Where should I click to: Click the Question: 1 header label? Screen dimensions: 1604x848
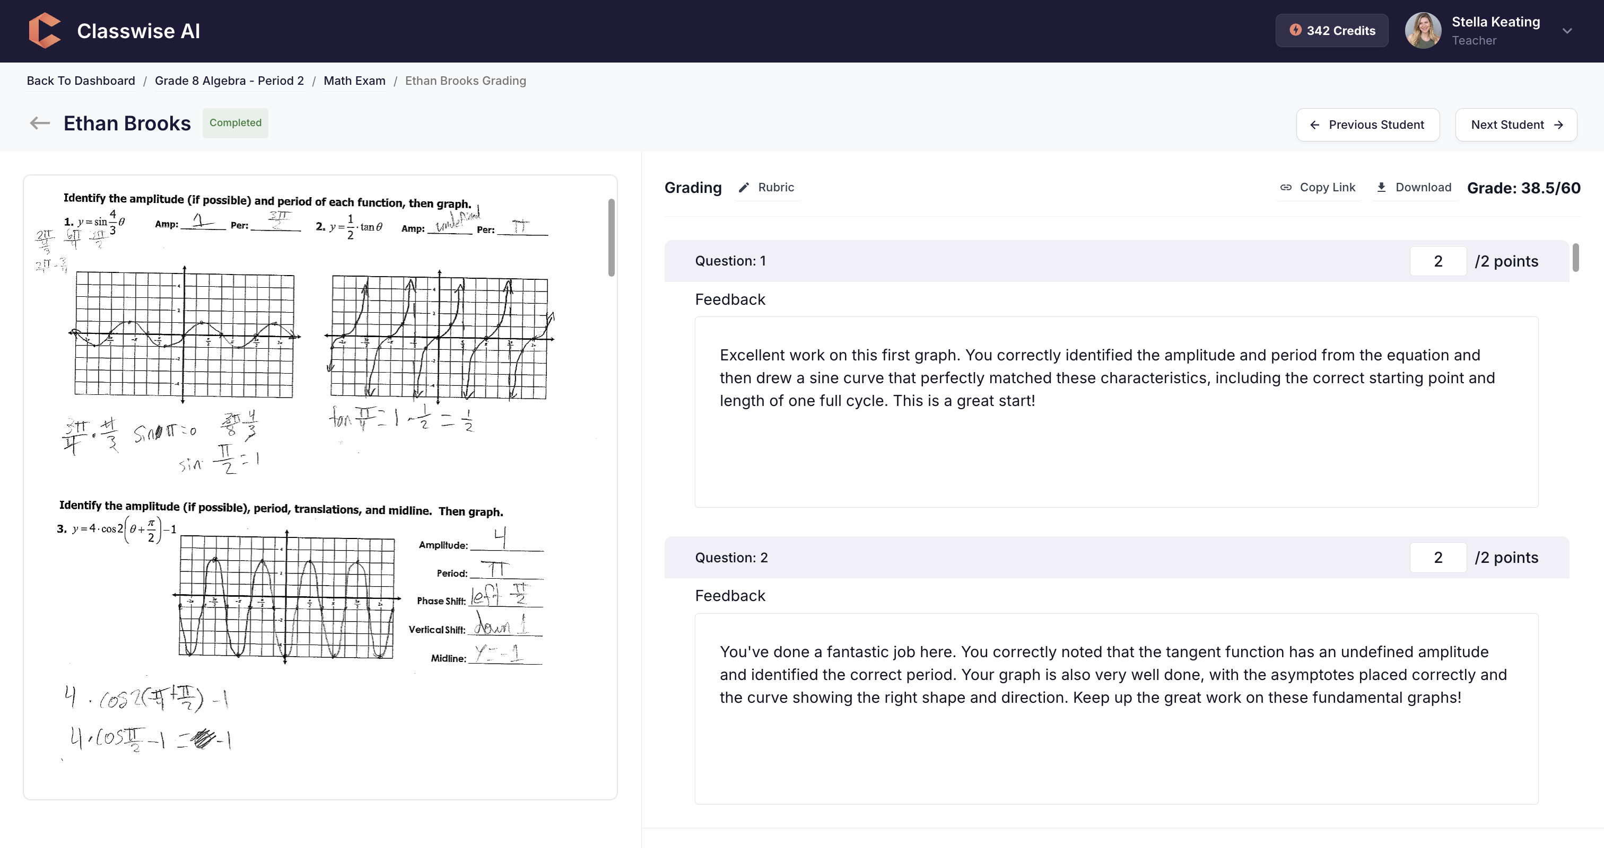(730, 261)
